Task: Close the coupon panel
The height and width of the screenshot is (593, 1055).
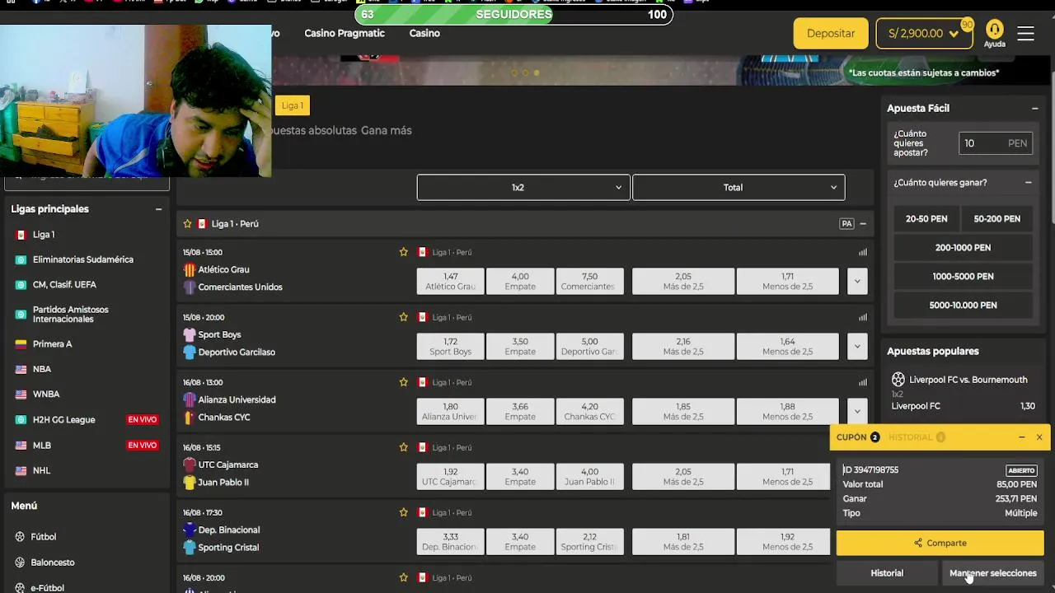Action: tap(1039, 437)
